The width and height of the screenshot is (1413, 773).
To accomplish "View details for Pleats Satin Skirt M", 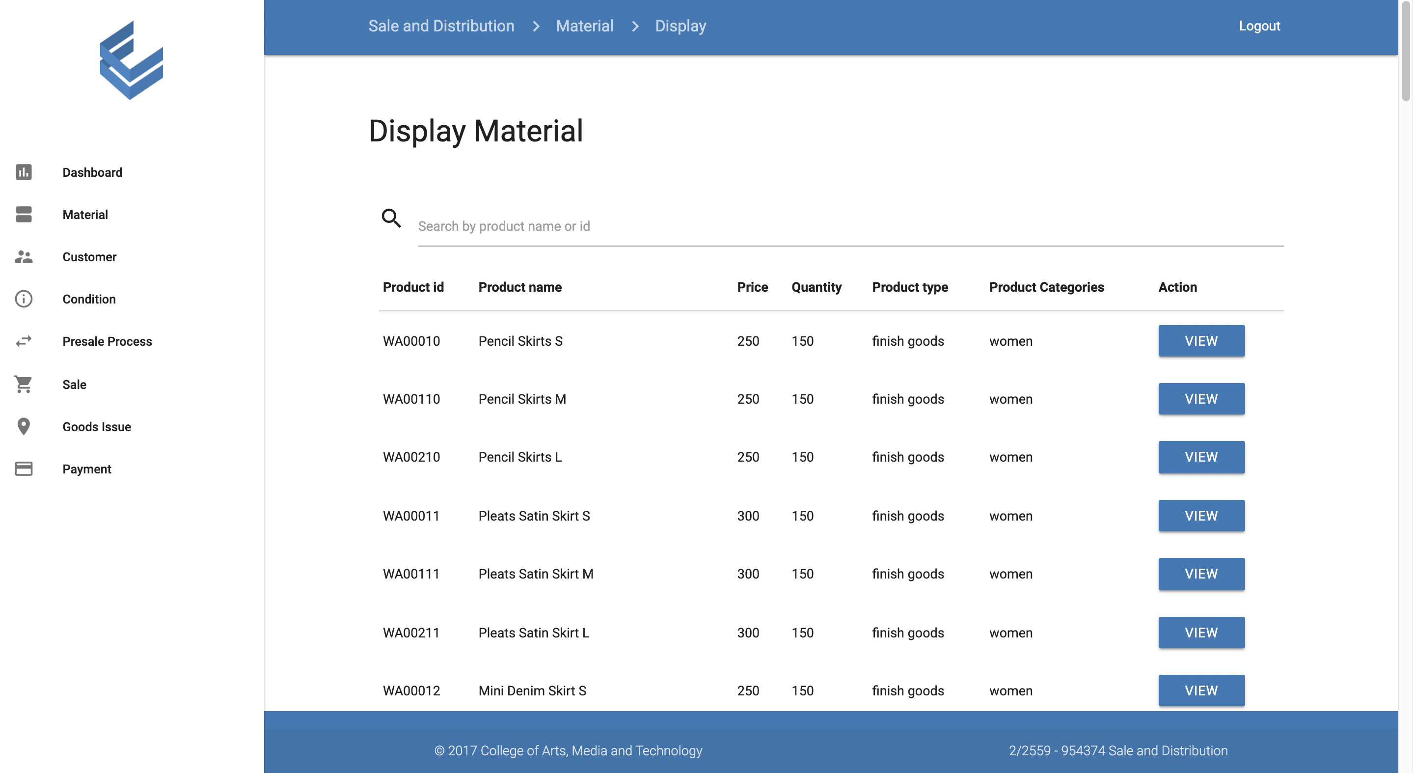I will click(1201, 574).
